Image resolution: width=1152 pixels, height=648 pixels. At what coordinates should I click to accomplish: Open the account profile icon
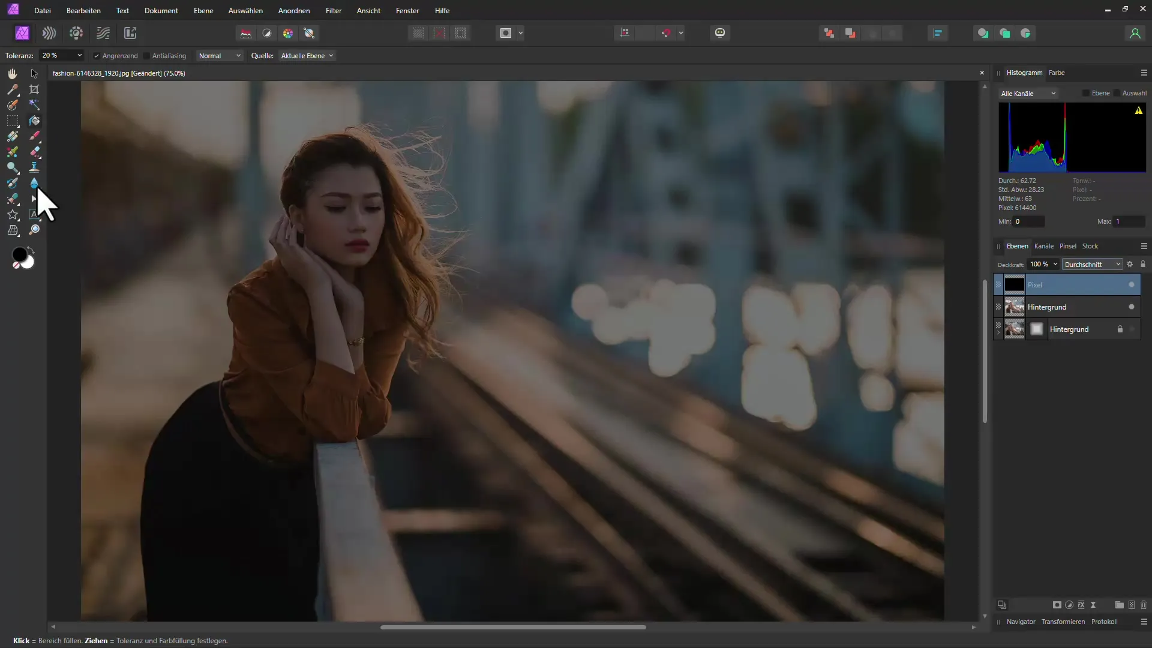[1135, 33]
